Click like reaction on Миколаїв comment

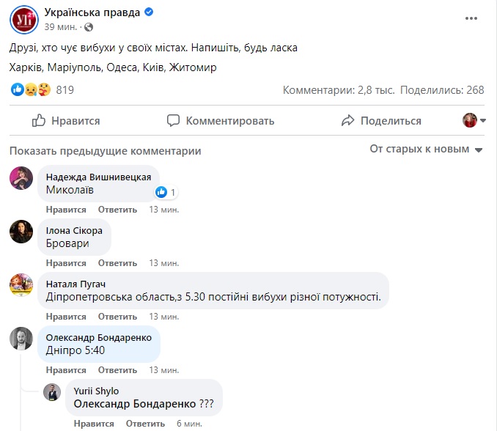coord(161,193)
